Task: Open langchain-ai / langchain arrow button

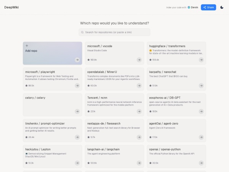Action: click(139, 163)
